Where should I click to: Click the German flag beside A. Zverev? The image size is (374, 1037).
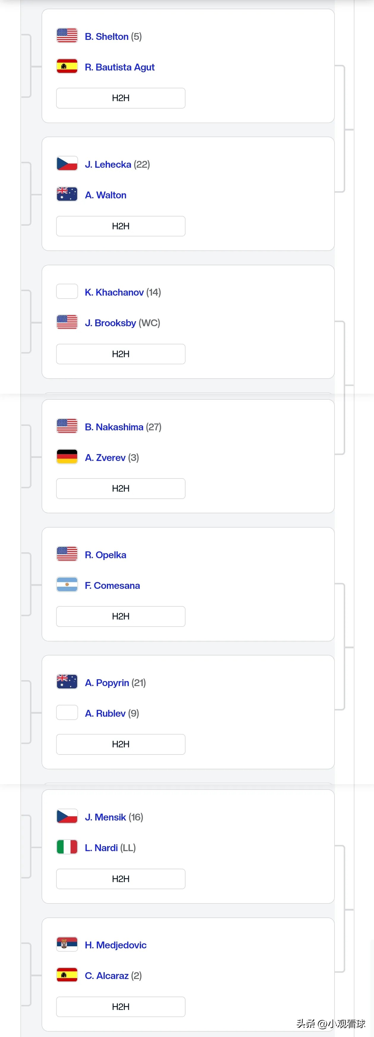tap(67, 456)
